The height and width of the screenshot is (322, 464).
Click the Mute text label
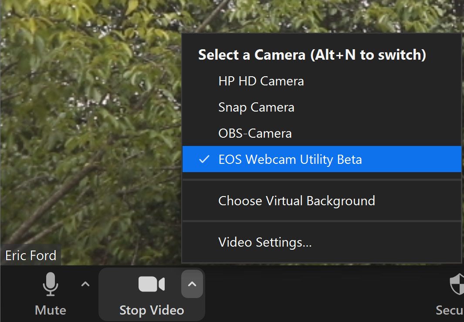(51, 310)
